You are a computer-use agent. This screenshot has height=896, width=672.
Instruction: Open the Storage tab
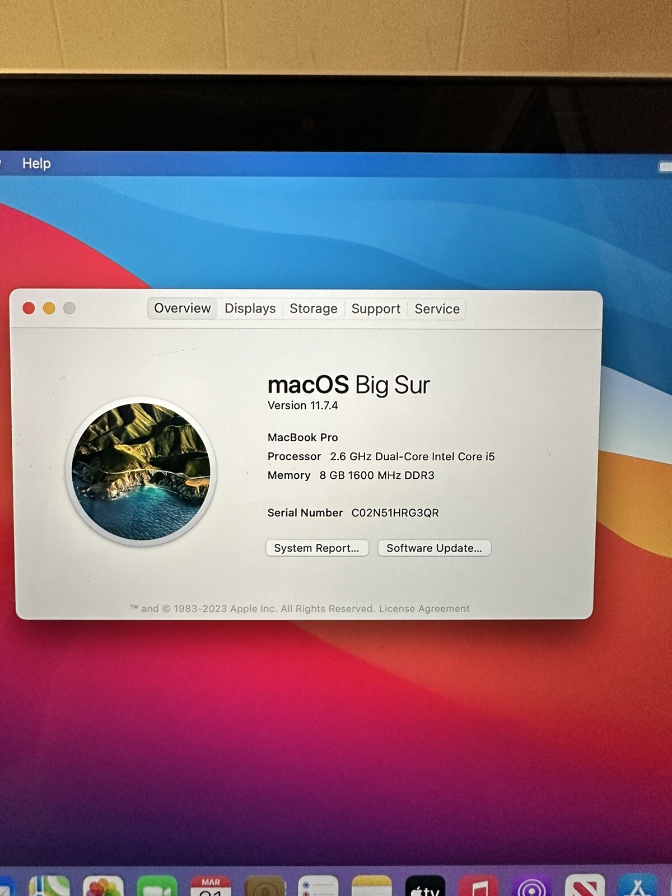pyautogui.click(x=314, y=309)
